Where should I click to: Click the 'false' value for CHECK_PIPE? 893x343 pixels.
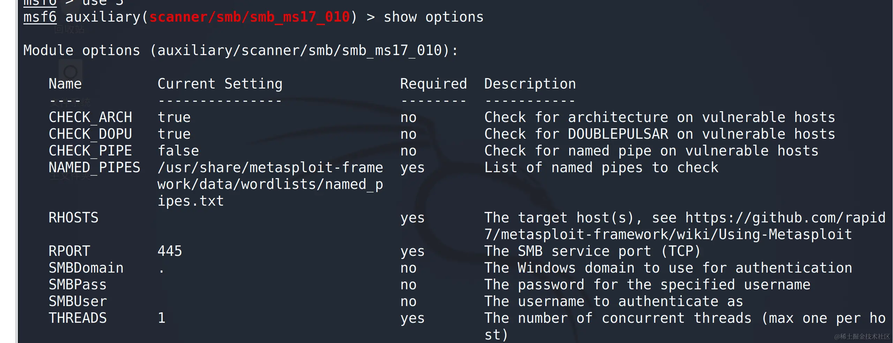178,151
